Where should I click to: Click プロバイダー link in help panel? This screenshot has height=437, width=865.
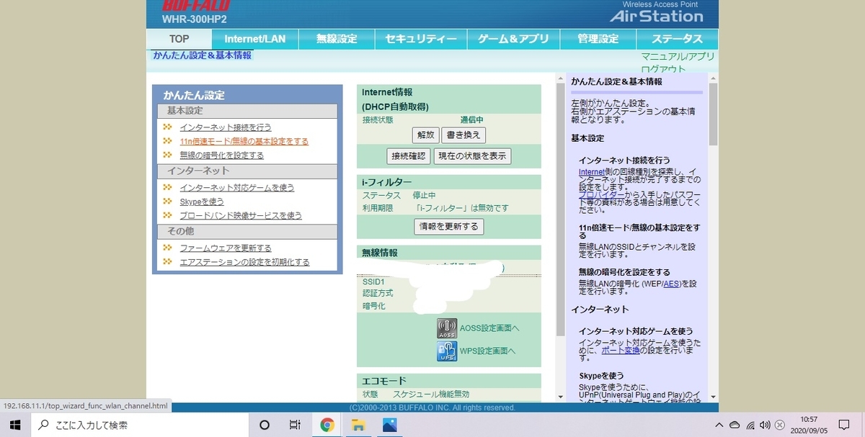click(602, 194)
